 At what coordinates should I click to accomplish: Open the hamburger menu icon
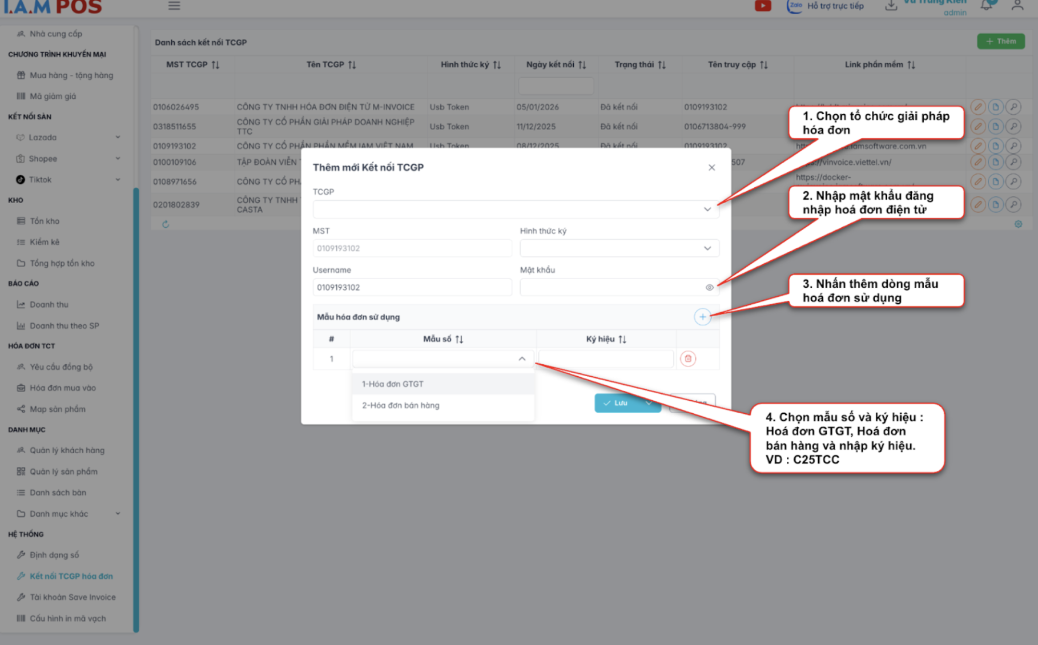point(174,6)
